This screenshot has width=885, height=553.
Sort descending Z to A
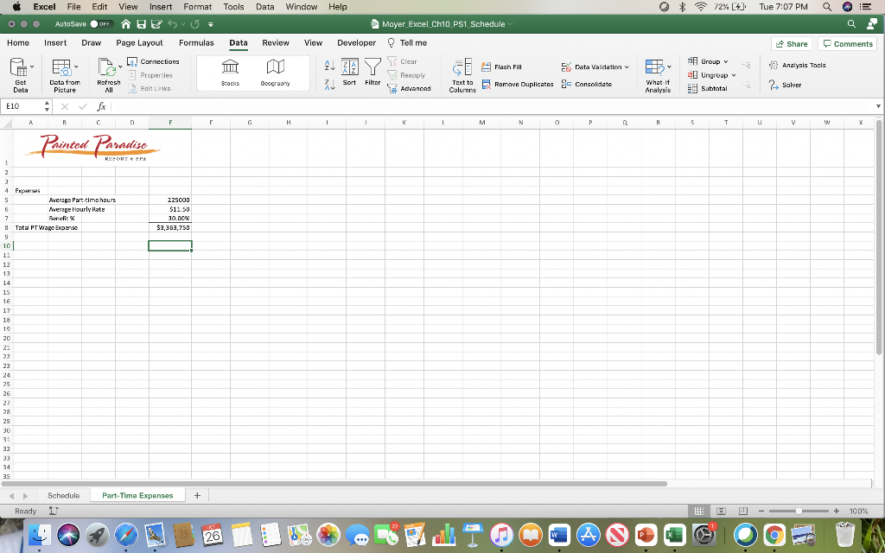[329, 85]
